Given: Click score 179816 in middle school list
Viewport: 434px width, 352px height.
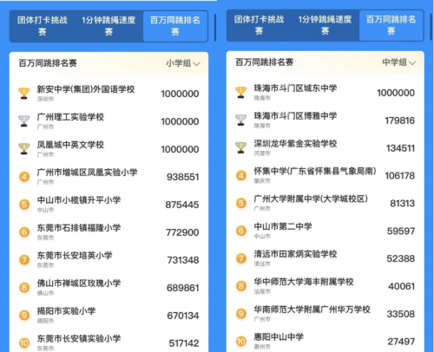Looking at the screenshot, I should tap(400, 121).
